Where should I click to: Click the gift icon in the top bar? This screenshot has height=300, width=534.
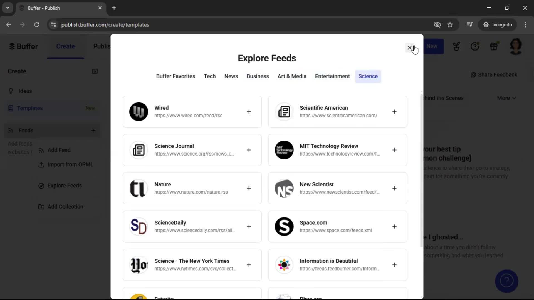pyautogui.click(x=494, y=46)
